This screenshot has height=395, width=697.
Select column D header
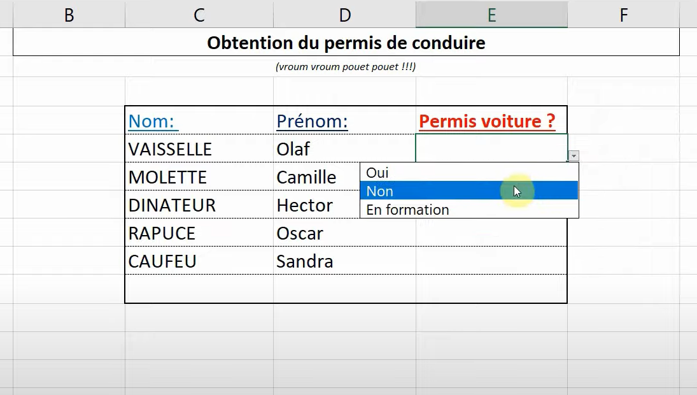point(344,15)
